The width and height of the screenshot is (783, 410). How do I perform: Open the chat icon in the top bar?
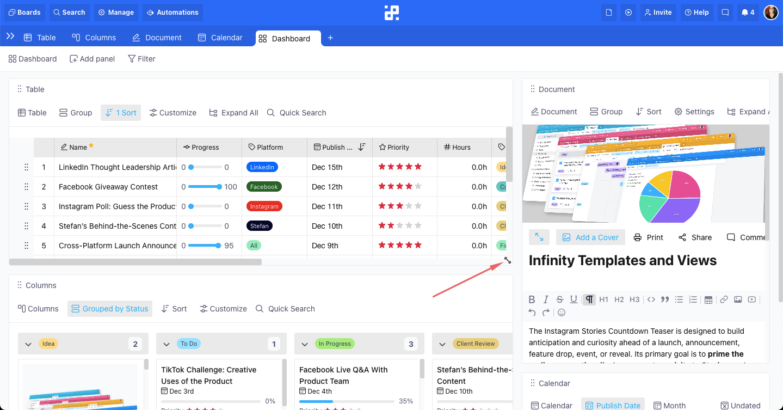point(725,12)
